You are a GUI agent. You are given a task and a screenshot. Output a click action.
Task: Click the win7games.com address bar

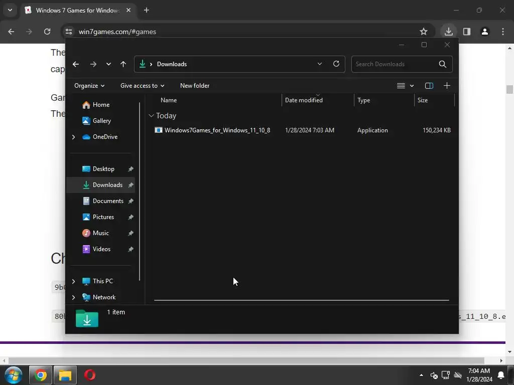pos(242,32)
